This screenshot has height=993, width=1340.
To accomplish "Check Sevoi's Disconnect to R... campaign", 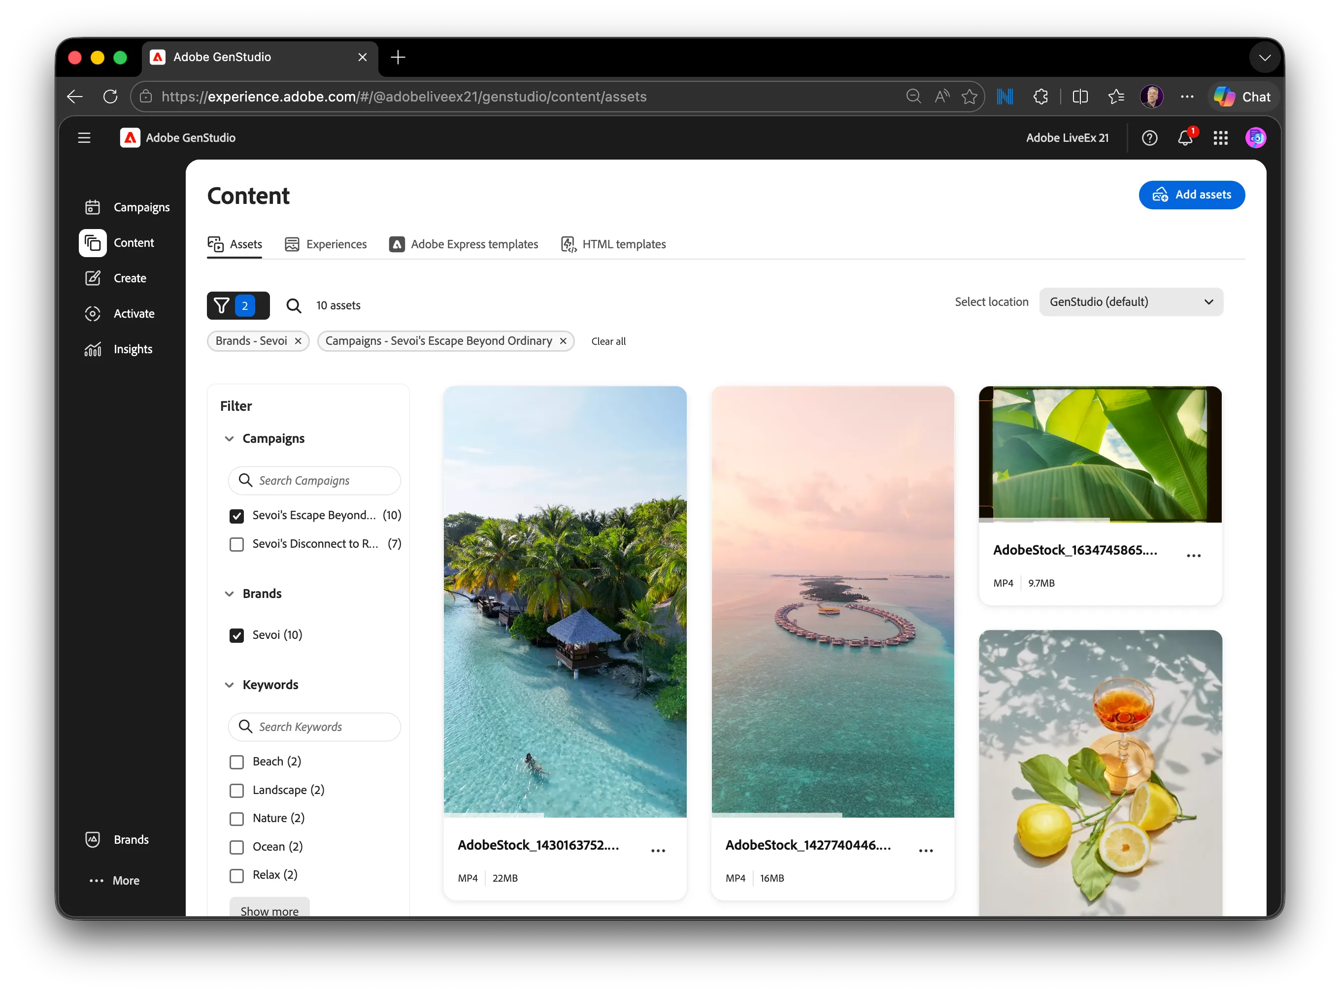I will [237, 544].
